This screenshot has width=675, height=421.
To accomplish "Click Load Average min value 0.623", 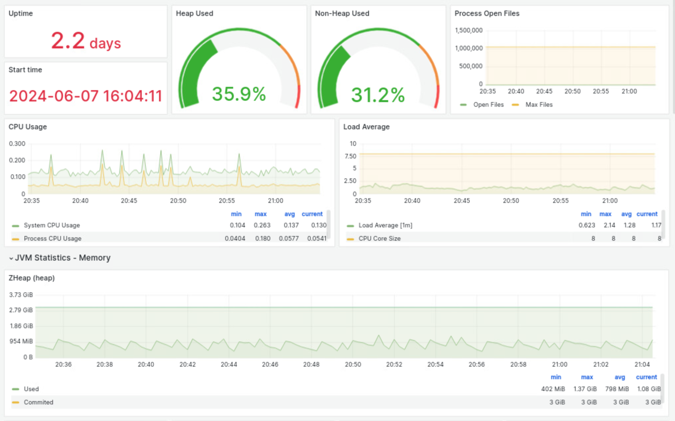I will click(587, 225).
